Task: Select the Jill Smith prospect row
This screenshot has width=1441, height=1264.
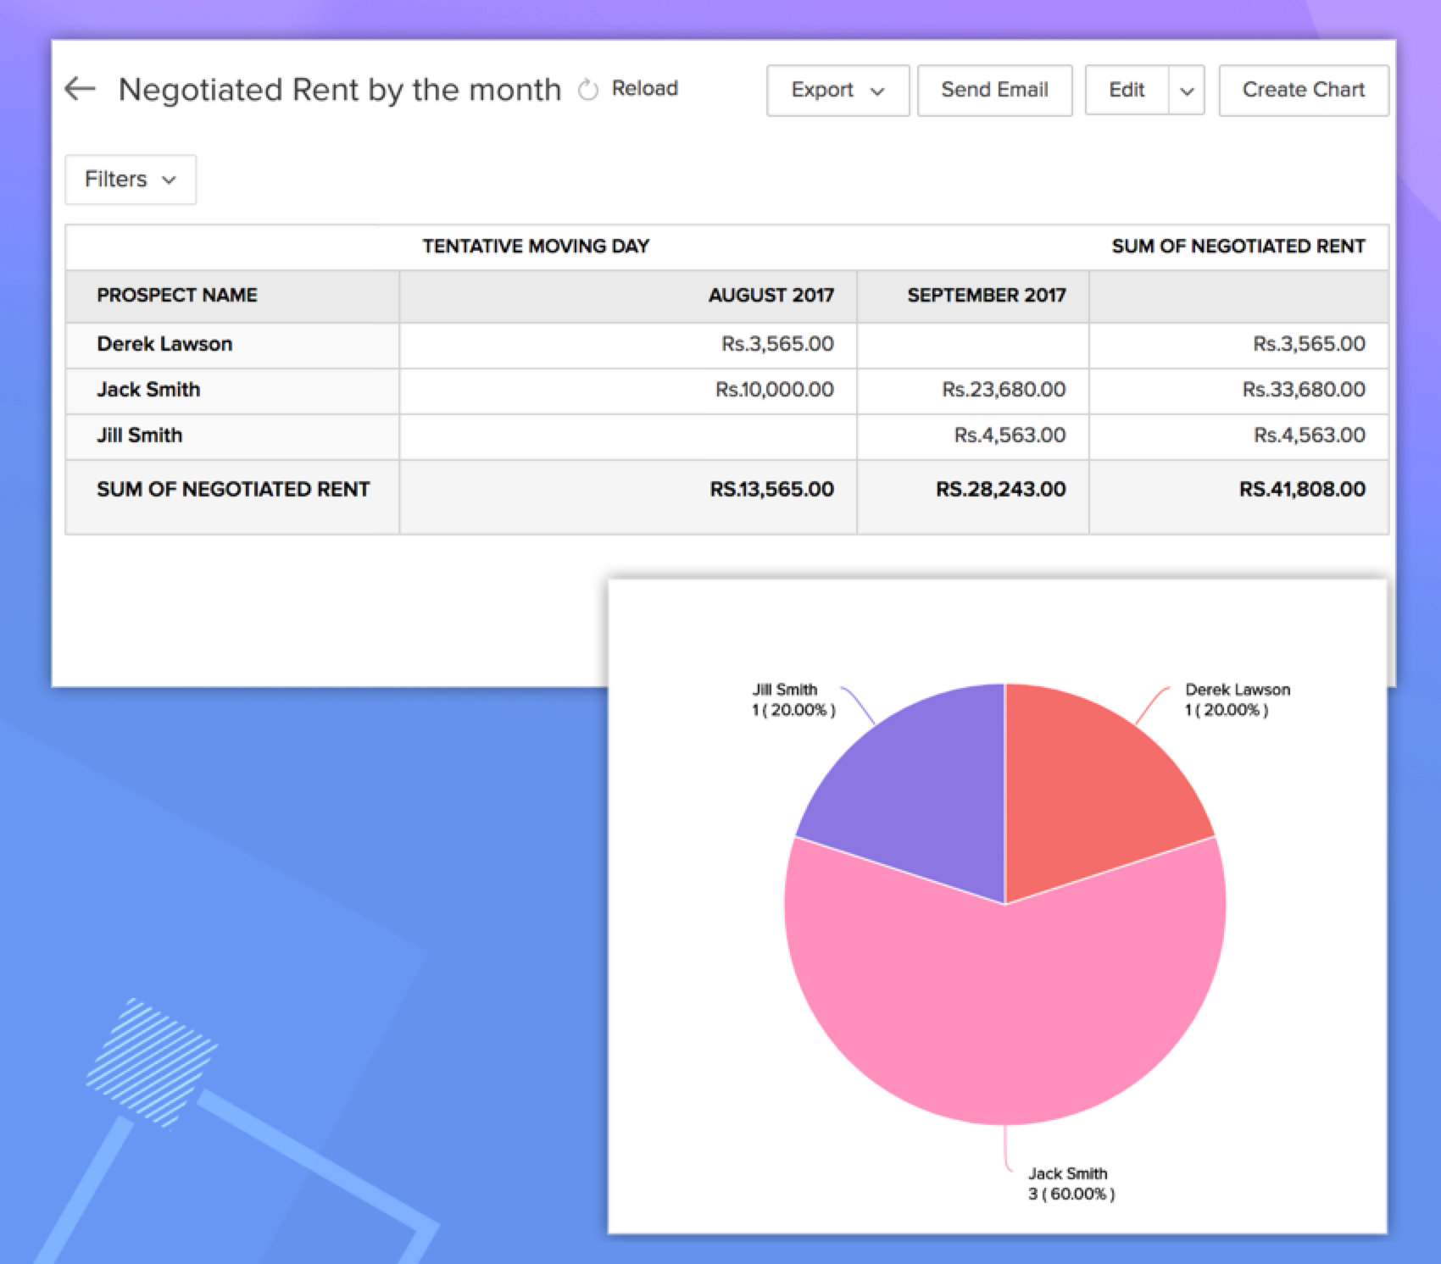Action: coord(139,435)
